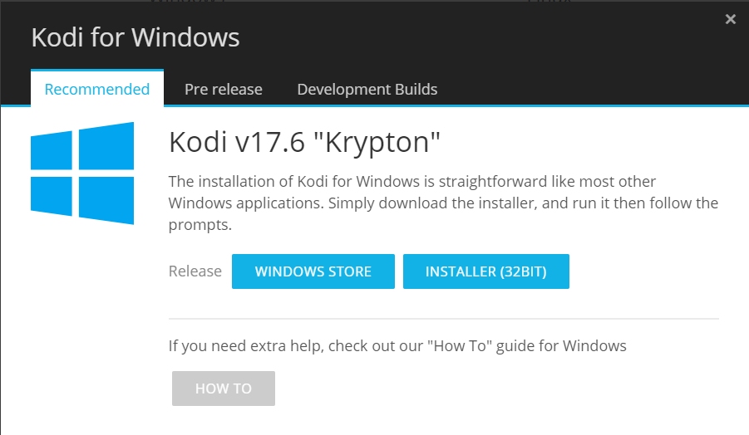This screenshot has width=749, height=435.
Task: Download Kodi from the Windows Store
Action: tap(313, 271)
